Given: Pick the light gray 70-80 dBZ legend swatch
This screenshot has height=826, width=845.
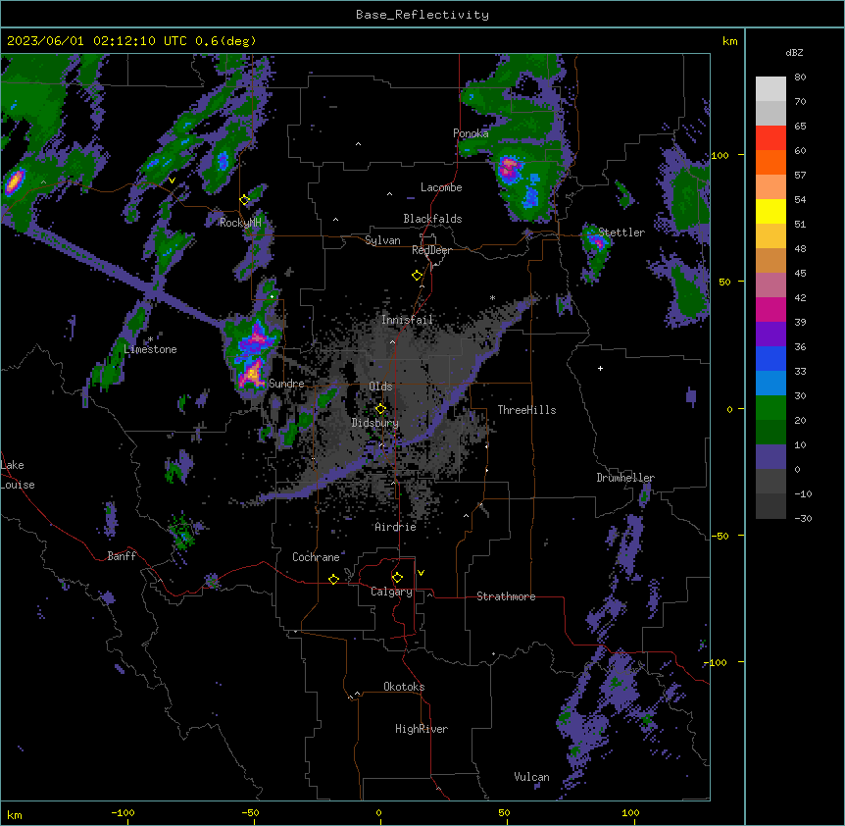Looking at the screenshot, I should 770,89.
